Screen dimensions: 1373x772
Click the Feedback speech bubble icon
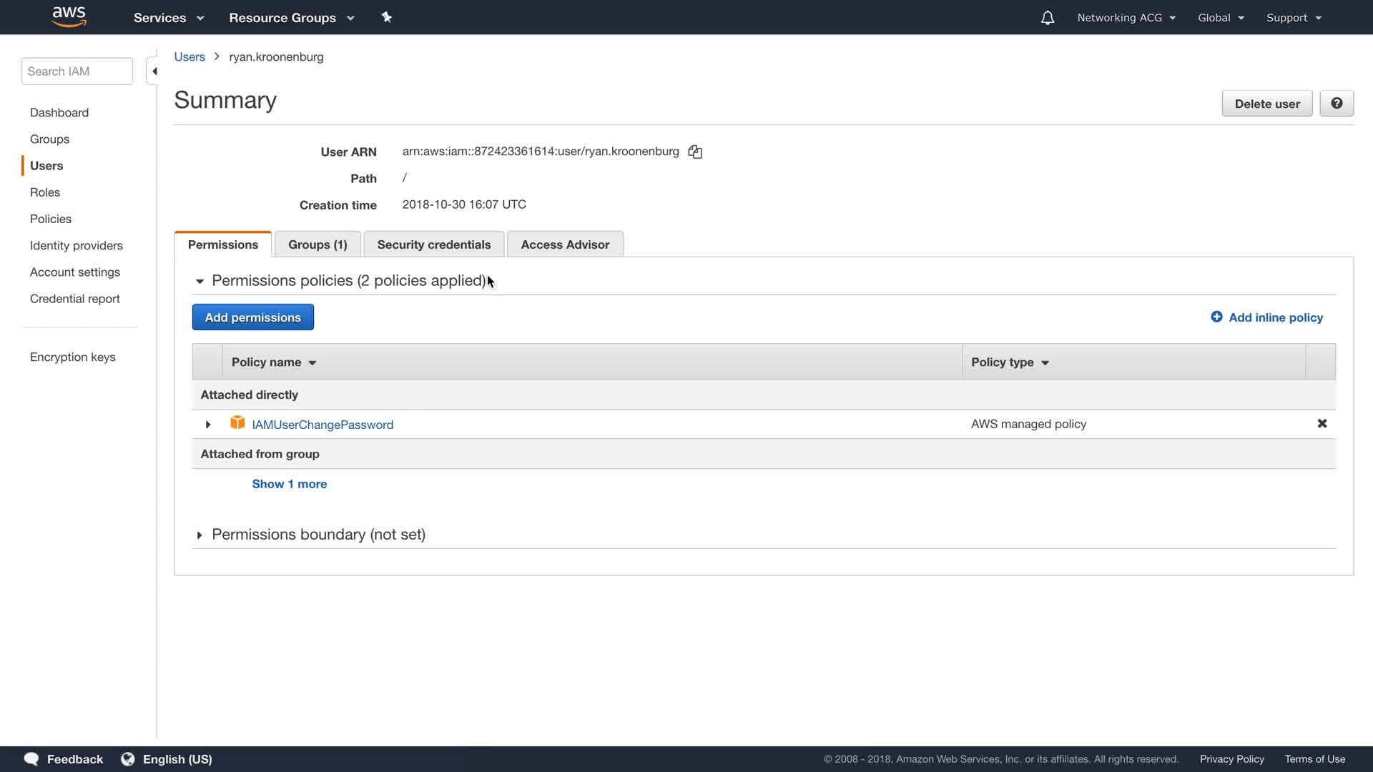point(31,759)
